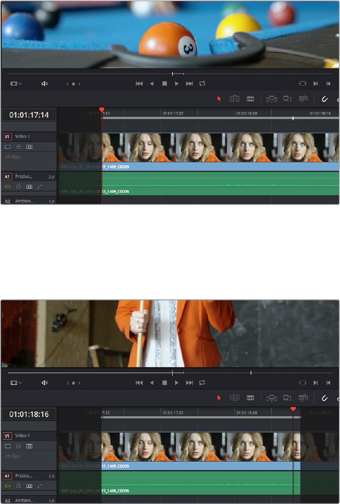Play in reverse under pool ball viewer
340x504 pixels.
pos(151,83)
